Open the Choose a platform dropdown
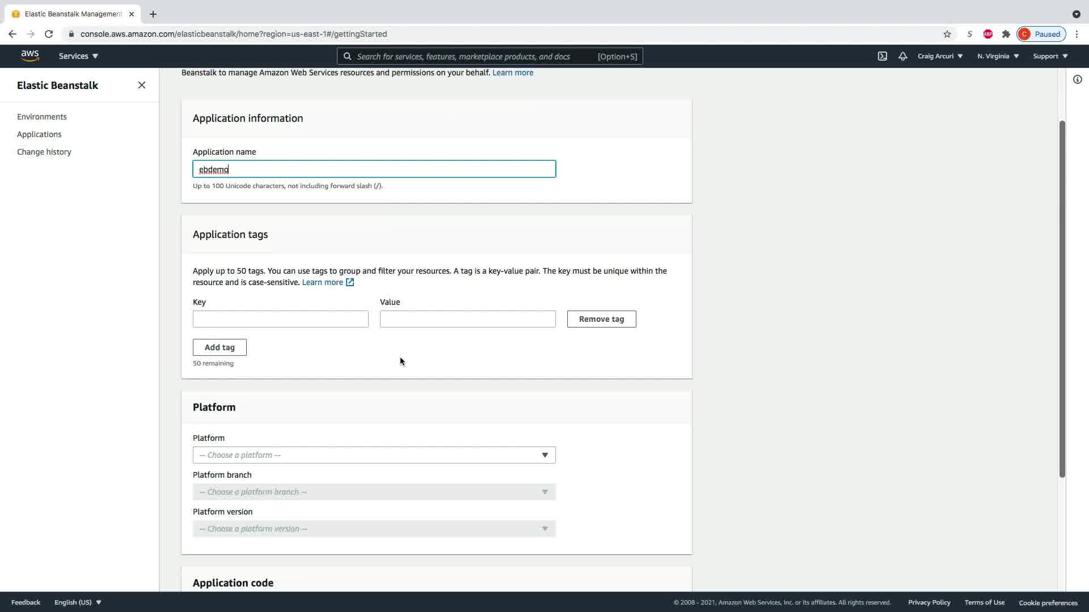This screenshot has height=612, width=1089. pyautogui.click(x=374, y=455)
